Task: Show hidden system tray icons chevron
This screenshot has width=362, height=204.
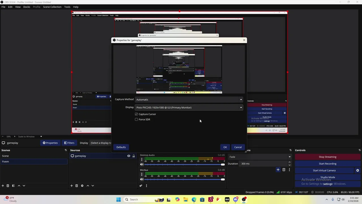Action: tap(327, 199)
